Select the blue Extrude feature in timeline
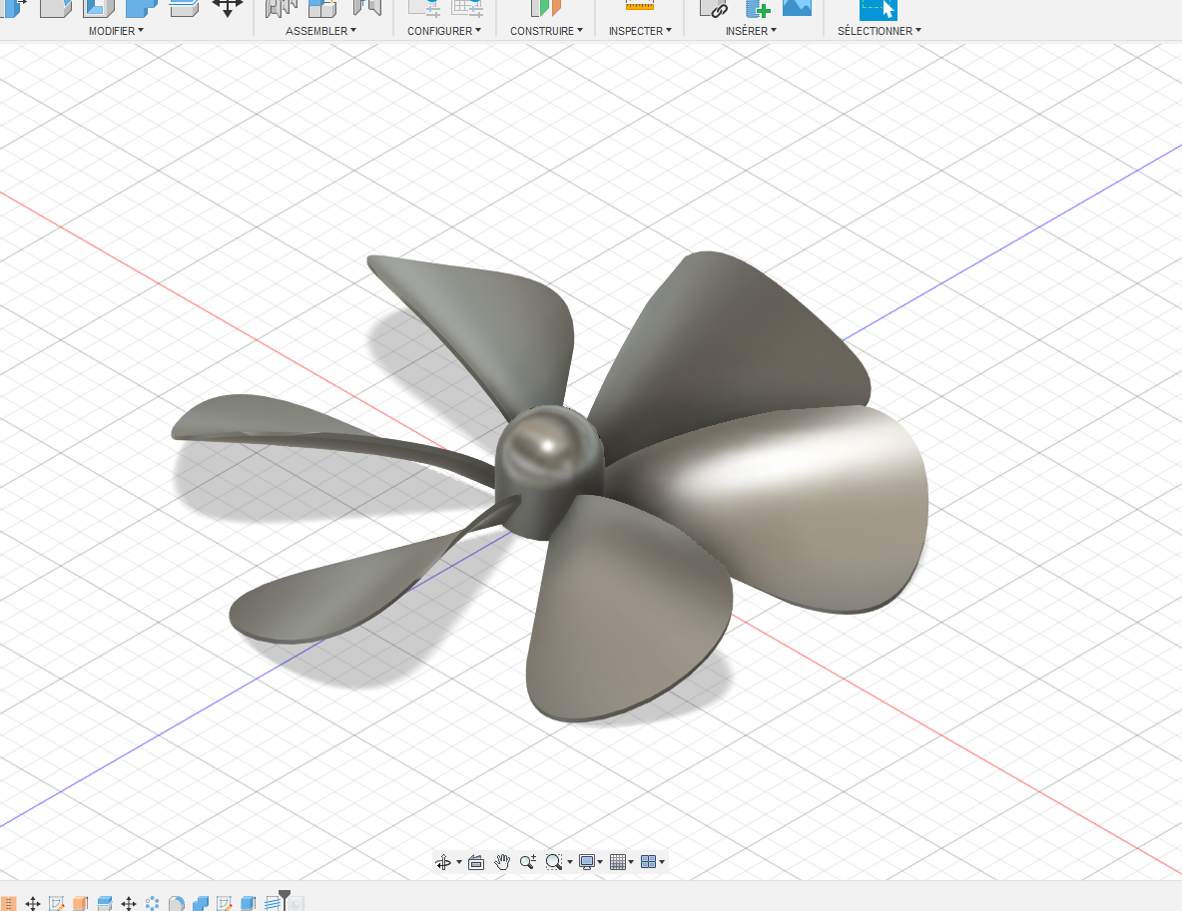Image resolution: width=1182 pixels, height=911 pixels. coord(248,903)
